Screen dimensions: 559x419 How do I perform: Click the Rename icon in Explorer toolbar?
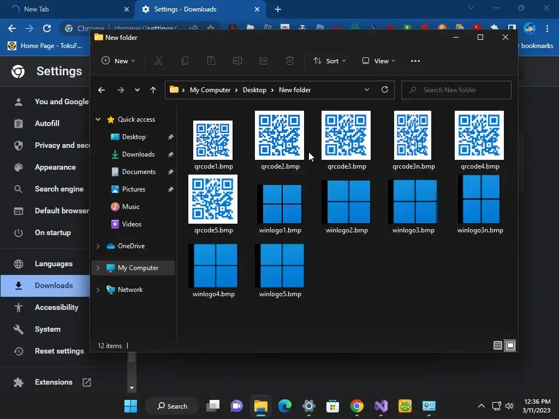[237, 61]
